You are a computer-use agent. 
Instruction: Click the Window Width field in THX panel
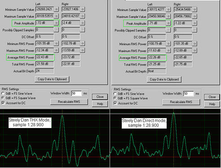click(x=76, y=93)
